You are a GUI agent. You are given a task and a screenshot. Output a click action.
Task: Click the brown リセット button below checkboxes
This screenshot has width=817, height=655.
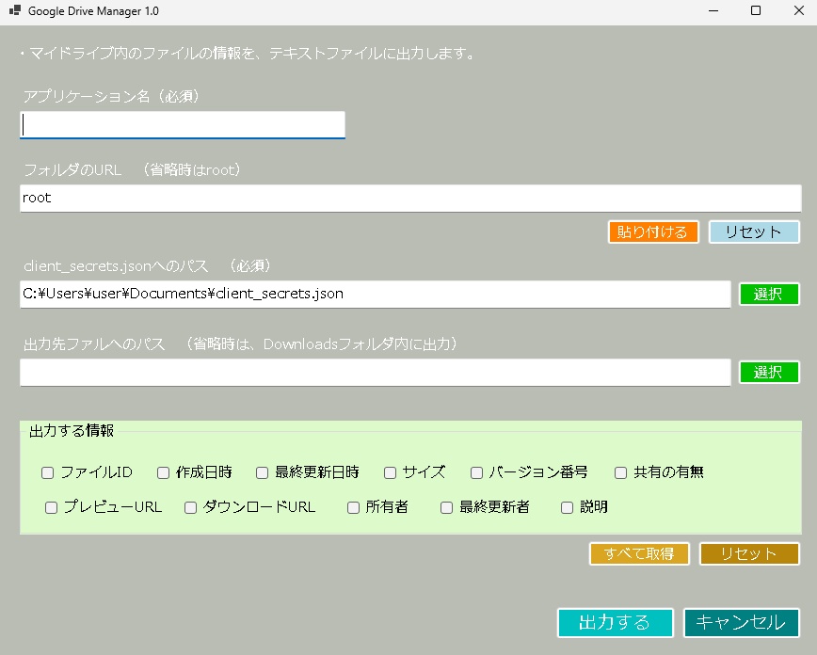tap(749, 554)
